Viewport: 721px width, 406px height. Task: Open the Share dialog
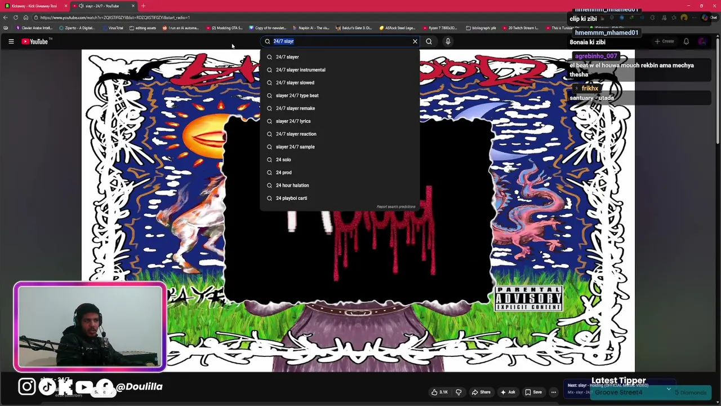click(x=481, y=392)
